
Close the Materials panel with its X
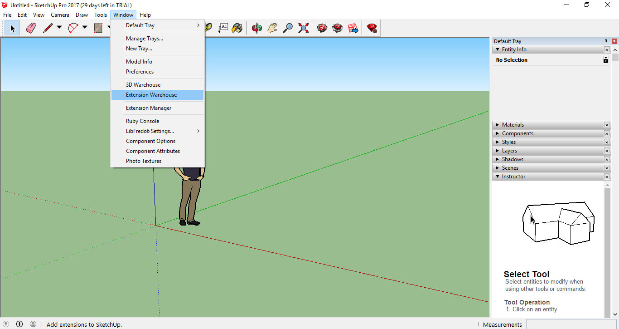pyautogui.click(x=607, y=125)
